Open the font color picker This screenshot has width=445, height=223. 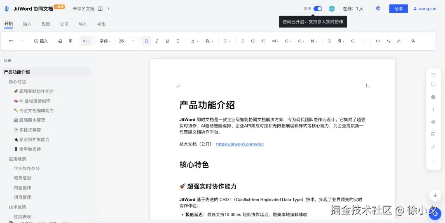194,41
